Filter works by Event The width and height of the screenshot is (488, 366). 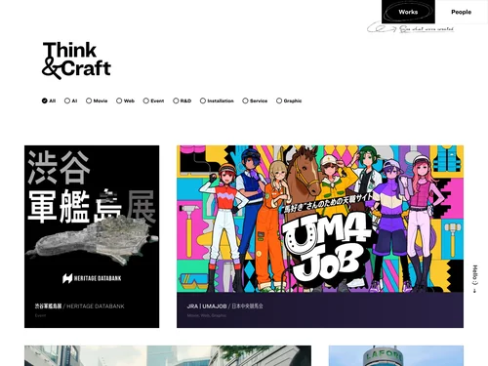[153, 101]
